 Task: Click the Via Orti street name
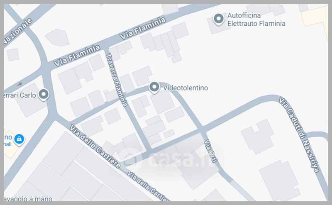[x=211, y=151]
